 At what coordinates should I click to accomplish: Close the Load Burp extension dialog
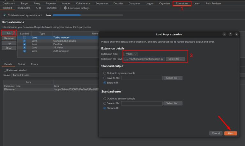pos(236,34)
